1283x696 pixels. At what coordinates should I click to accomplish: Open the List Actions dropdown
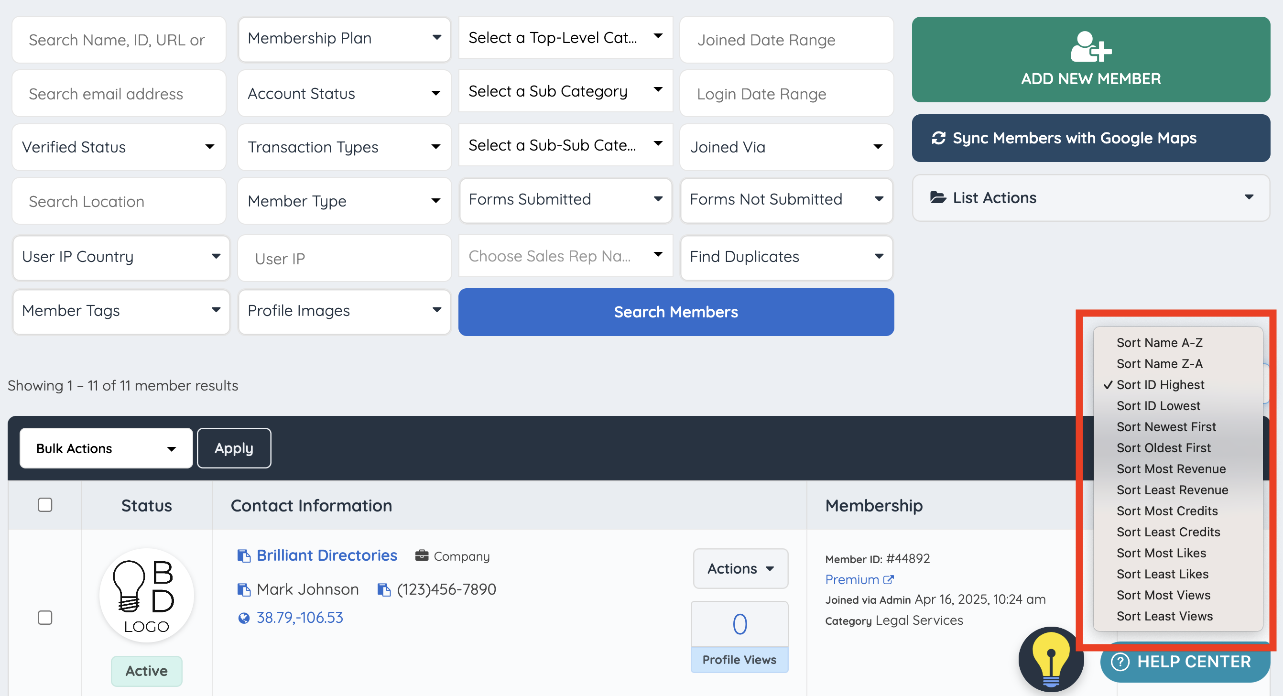point(1090,198)
